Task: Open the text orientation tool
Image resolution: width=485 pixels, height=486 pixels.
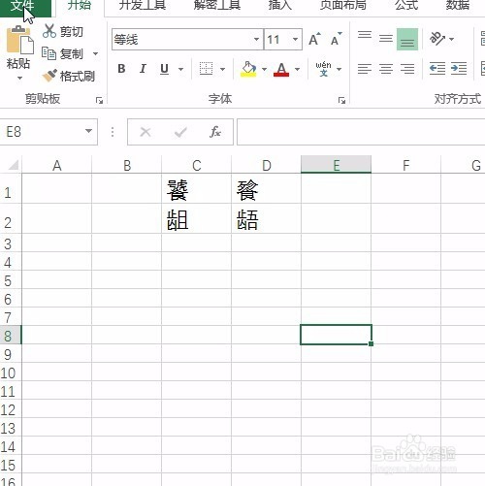Action: tap(437, 39)
